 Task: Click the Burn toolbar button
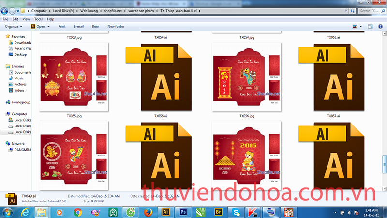coord(95,27)
